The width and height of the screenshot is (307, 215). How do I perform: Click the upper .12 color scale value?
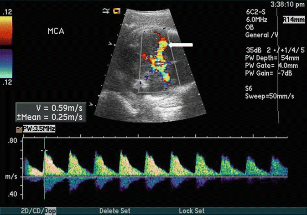(x=7, y=12)
